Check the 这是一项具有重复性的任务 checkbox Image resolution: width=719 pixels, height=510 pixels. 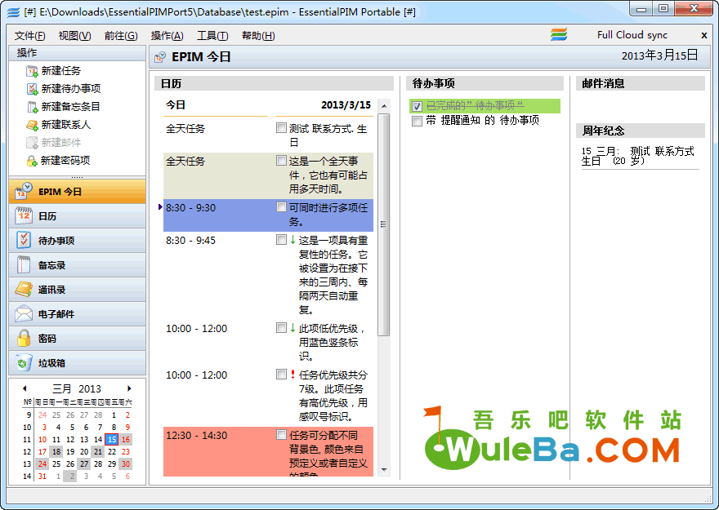281,239
